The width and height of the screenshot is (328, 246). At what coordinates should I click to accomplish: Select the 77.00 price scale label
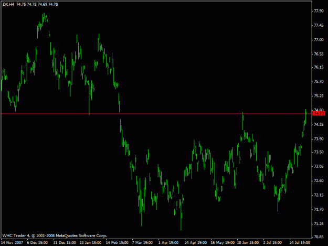pyautogui.click(x=319, y=40)
